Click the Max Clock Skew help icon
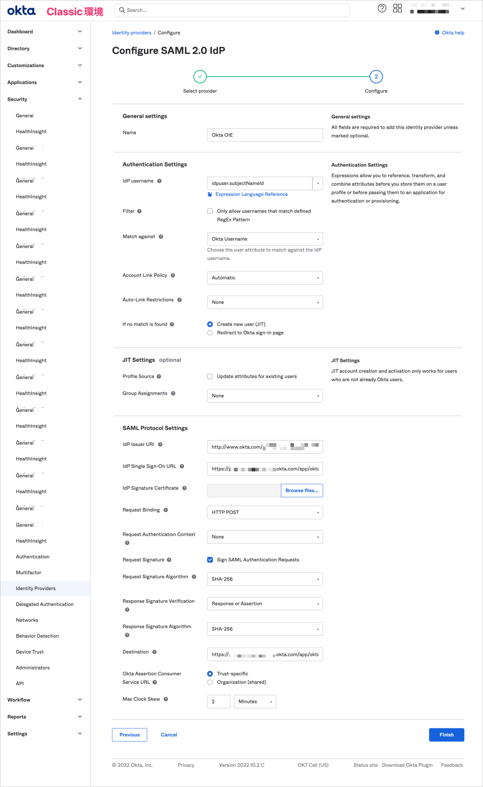This screenshot has width=483, height=787. (x=166, y=699)
